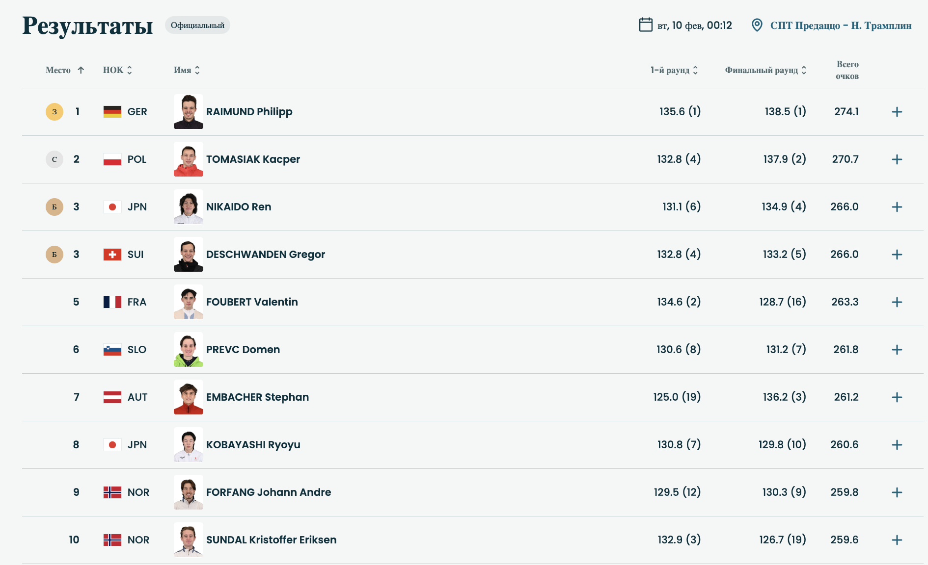Click PREVC Domen's portrait photo
928x565 pixels.
[x=188, y=350]
